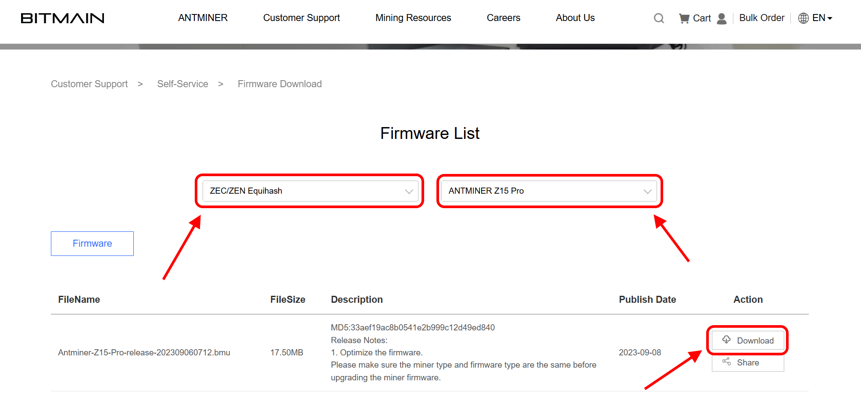The image size is (861, 397).
Task: Click the user account profile icon
Action: [x=722, y=18]
